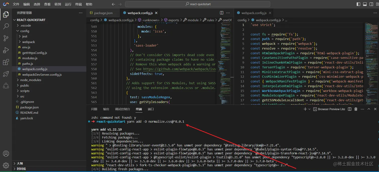The width and height of the screenshot is (379, 172).
Task: Kill terminal with trash icon
Action: (356, 109)
